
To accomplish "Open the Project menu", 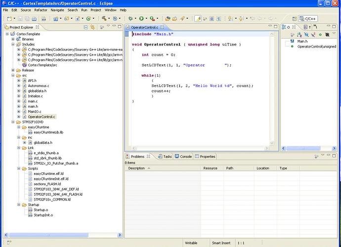I will click(x=96, y=10).
